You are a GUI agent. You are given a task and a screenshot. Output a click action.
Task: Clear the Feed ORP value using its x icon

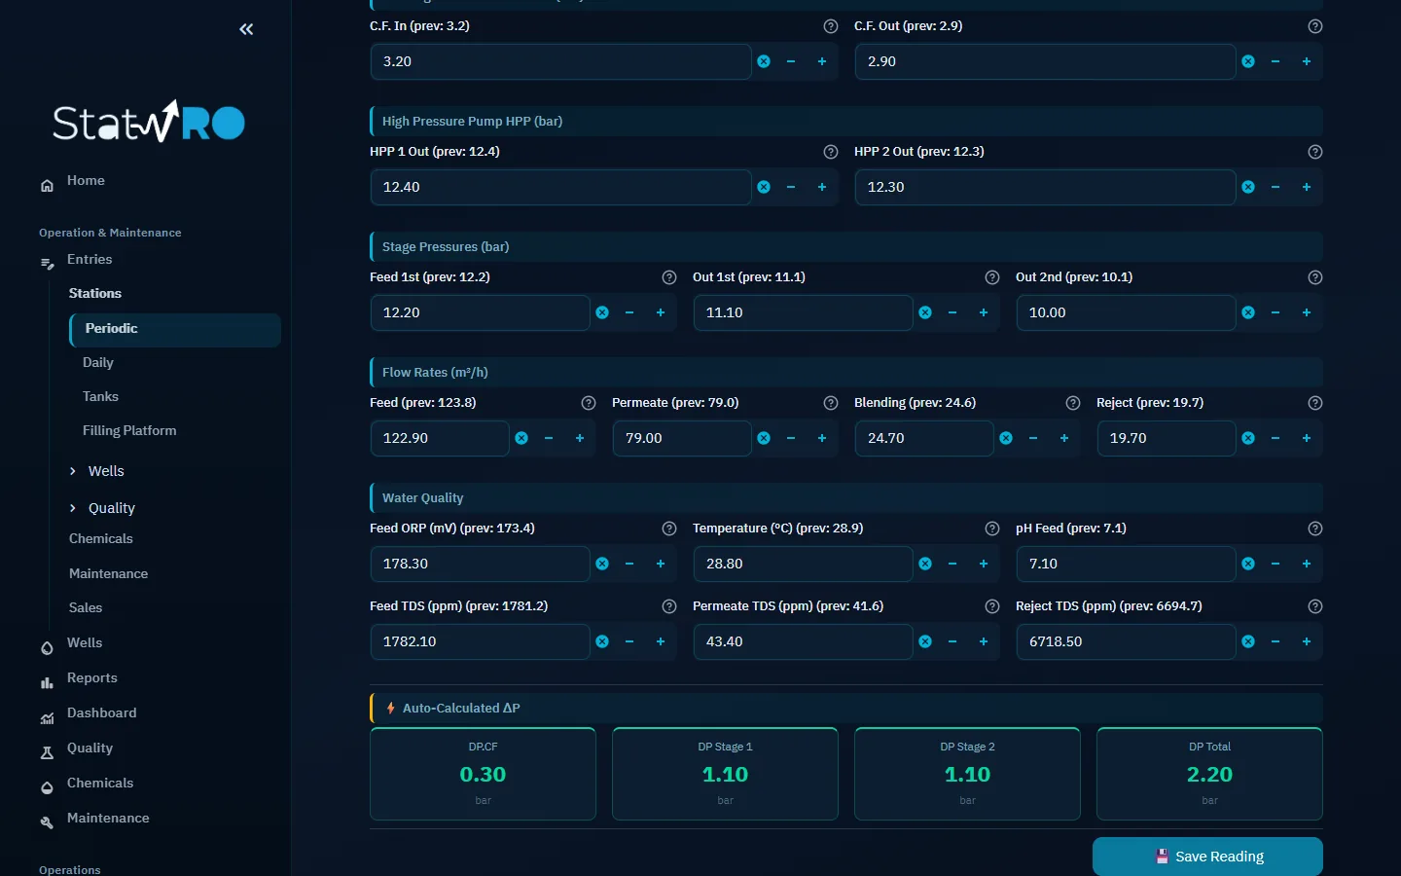click(602, 564)
